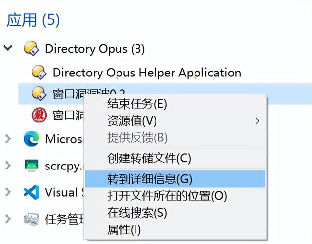312x244 pixels.
Task: Choose 结束任务(E) from context menu
Action: [175, 104]
